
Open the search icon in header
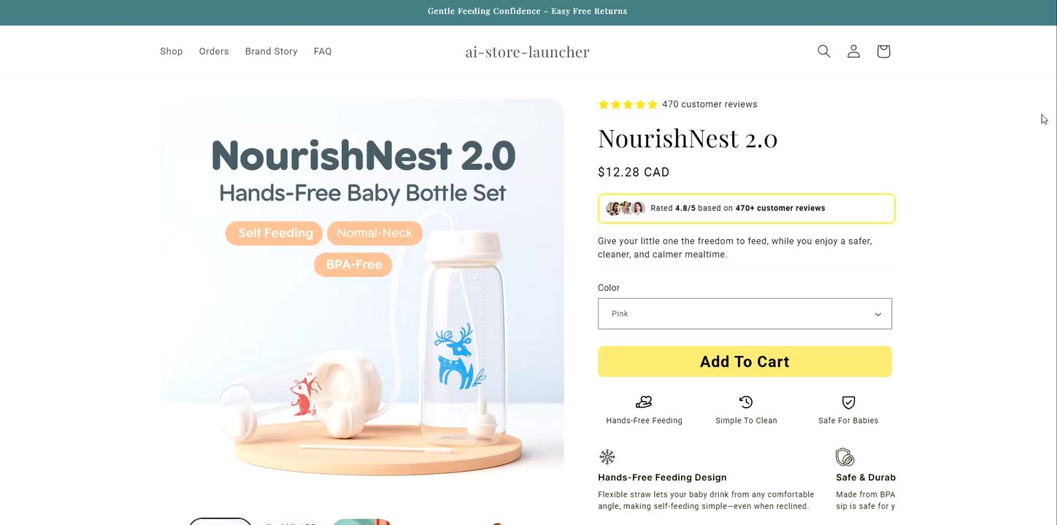(x=823, y=51)
